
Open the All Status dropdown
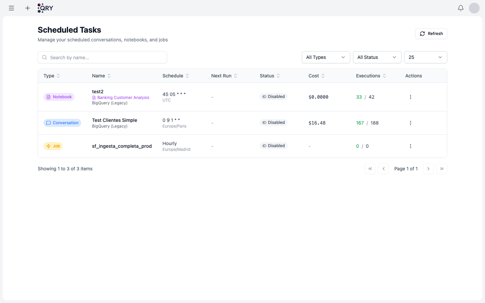click(x=377, y=57)
